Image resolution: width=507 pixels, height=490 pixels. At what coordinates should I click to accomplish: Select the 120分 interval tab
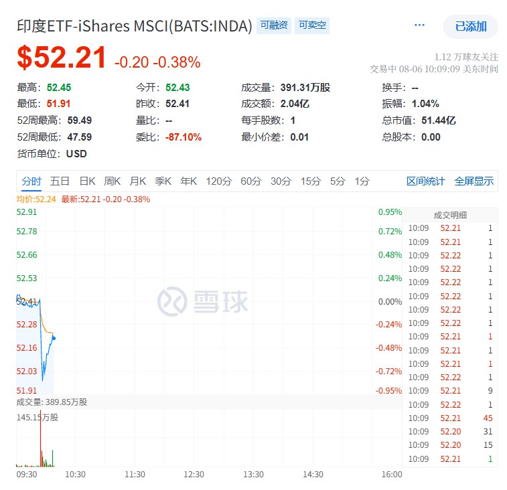coord(219,181)
